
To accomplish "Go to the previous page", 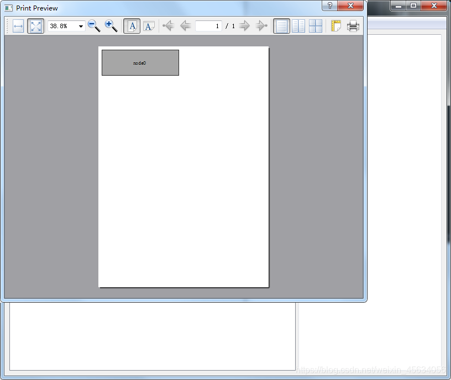I will click(186, 26).
